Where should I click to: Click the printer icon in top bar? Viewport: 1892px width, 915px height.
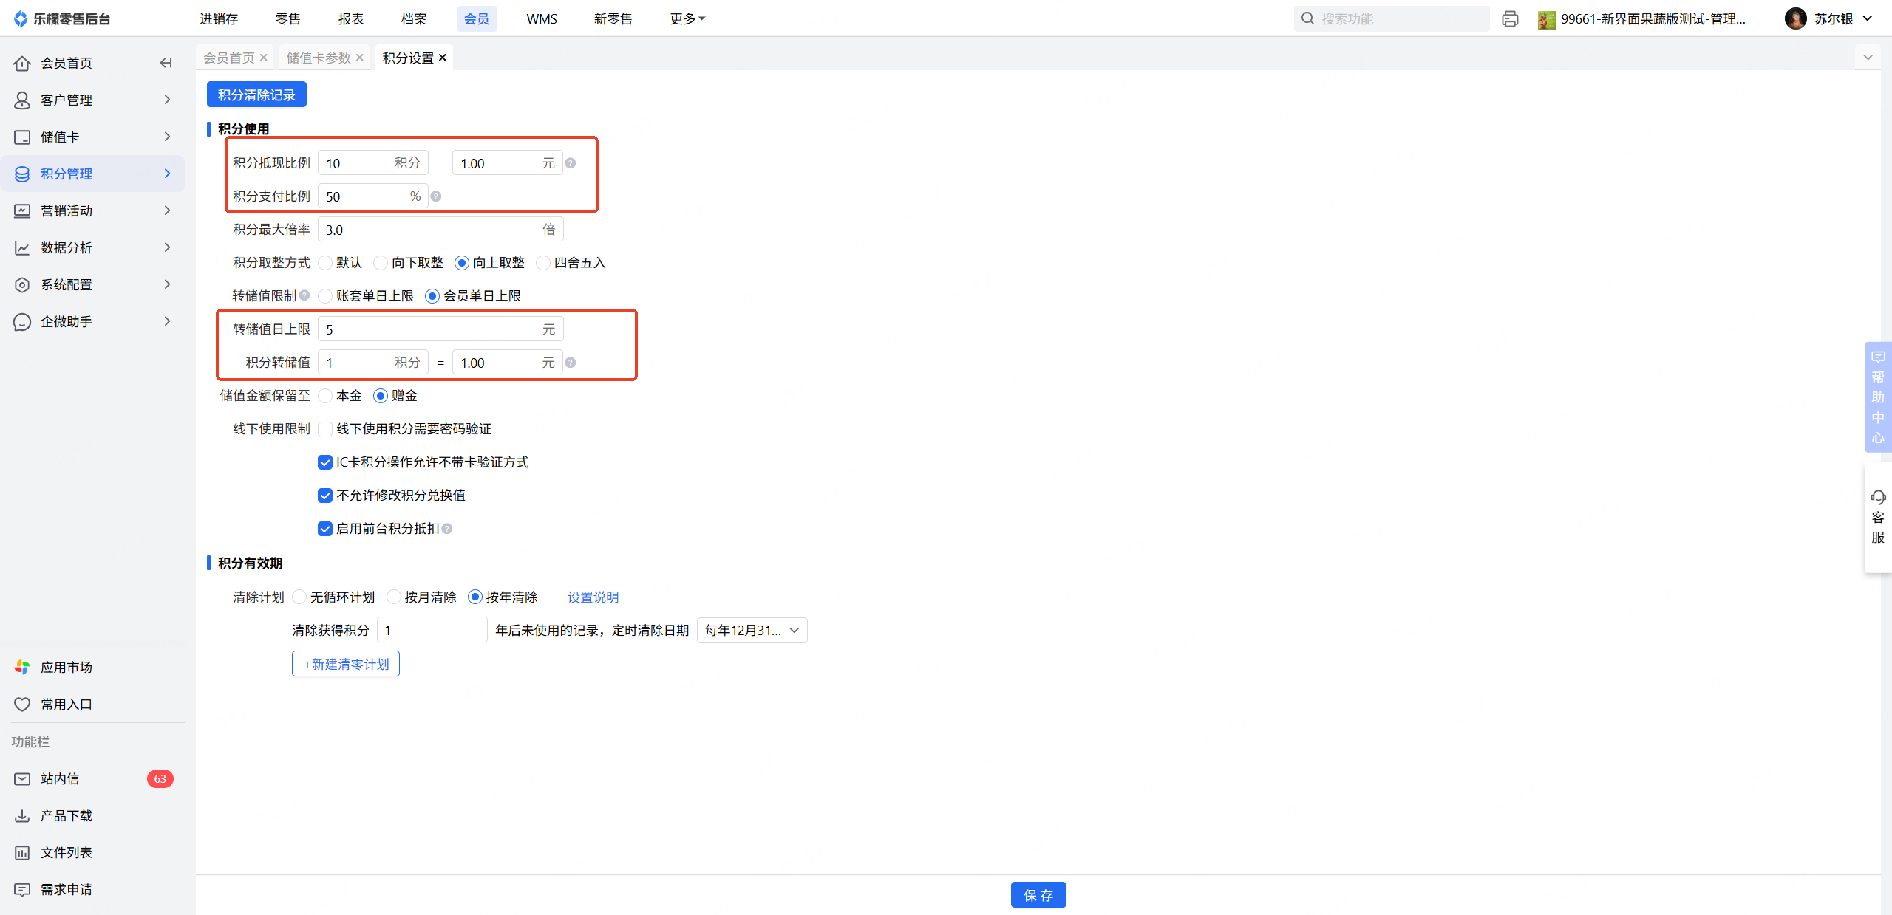(x=1510, y=19)
